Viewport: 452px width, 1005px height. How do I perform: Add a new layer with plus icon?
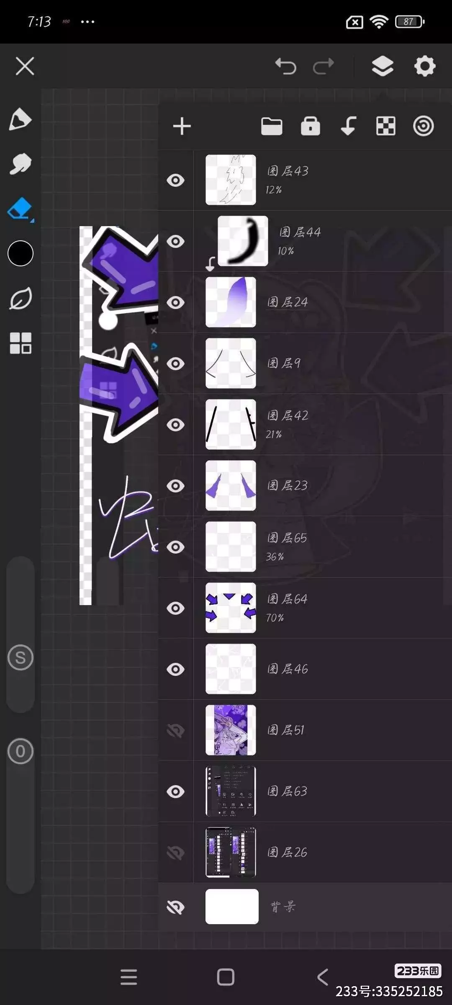[x=182, y=126]
